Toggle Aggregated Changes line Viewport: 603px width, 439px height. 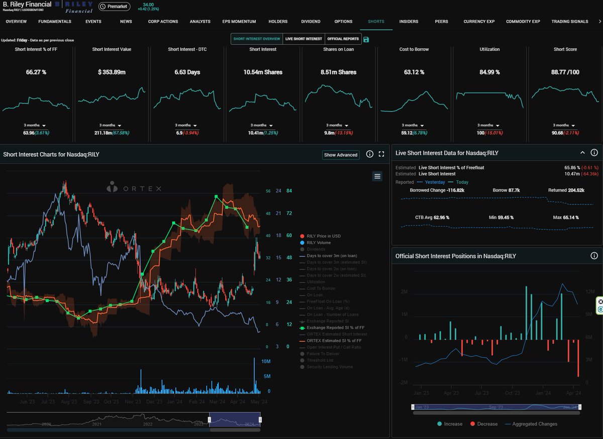[x=531, y=424]
